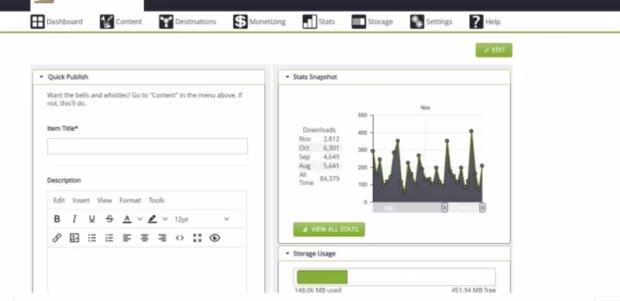
Task: Apply the text color button
Action: 127,219
